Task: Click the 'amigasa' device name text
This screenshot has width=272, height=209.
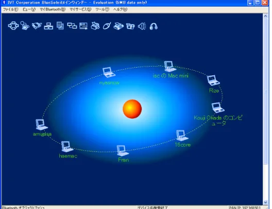Action: click(42, 134)
